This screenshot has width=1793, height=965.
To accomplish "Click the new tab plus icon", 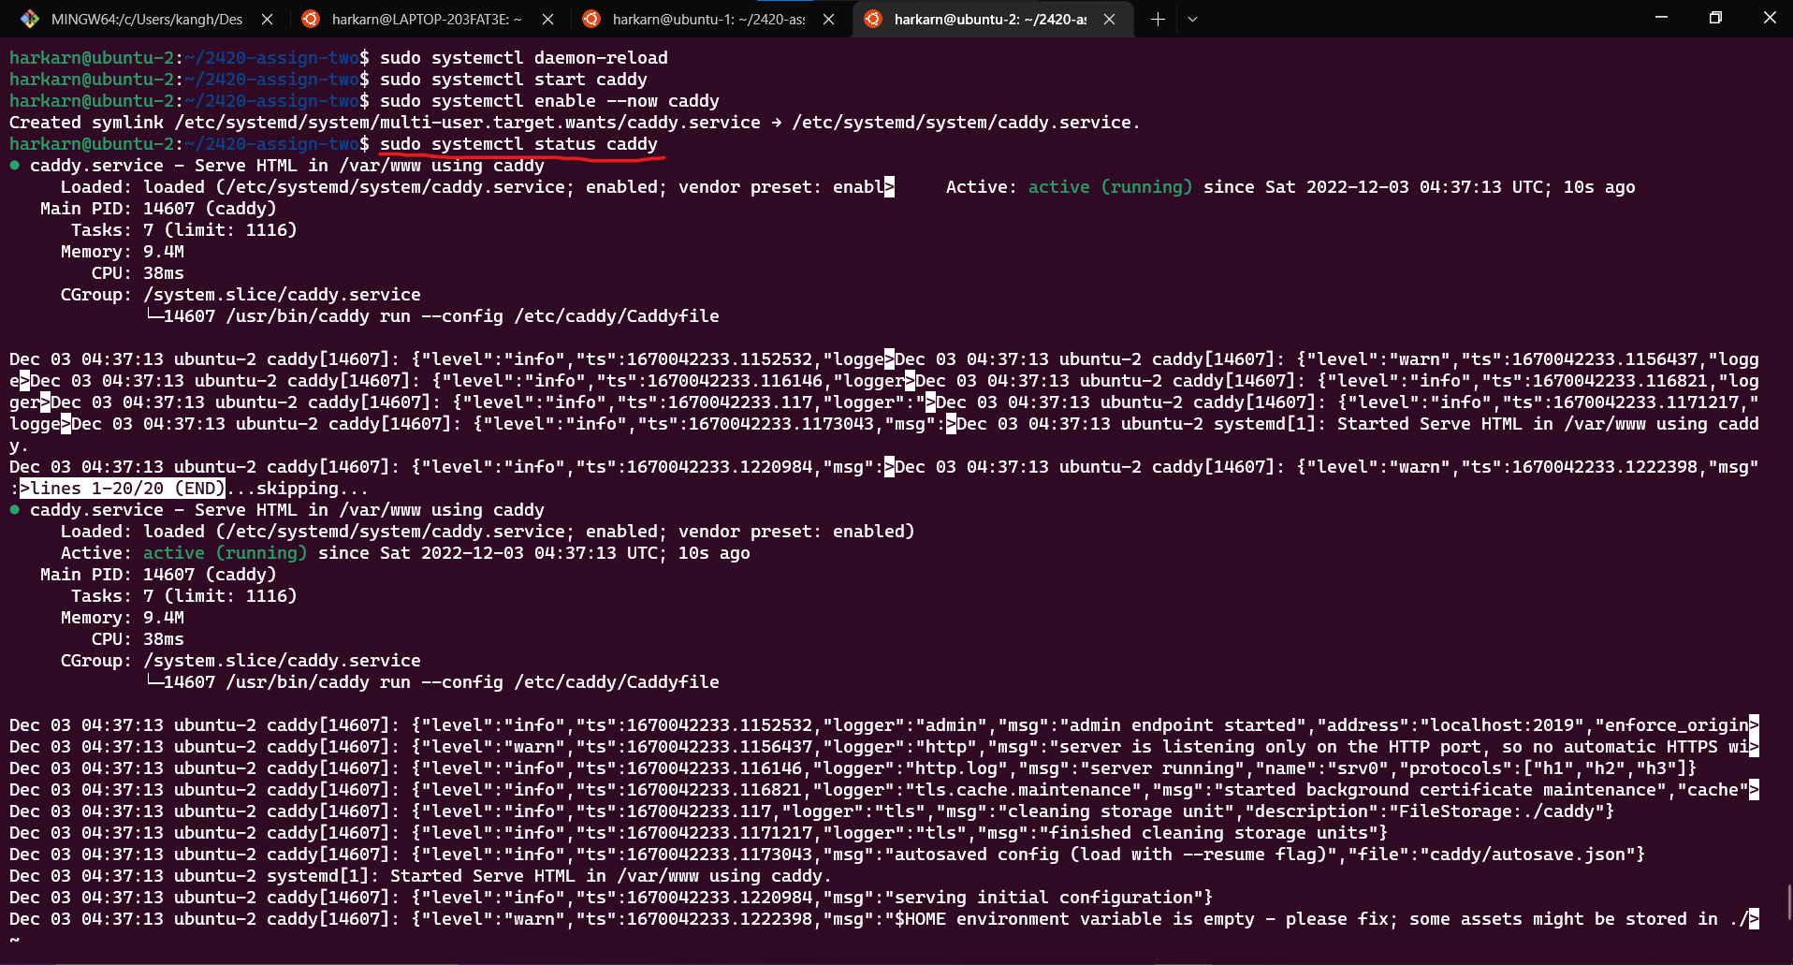I will coord(1158,19).
